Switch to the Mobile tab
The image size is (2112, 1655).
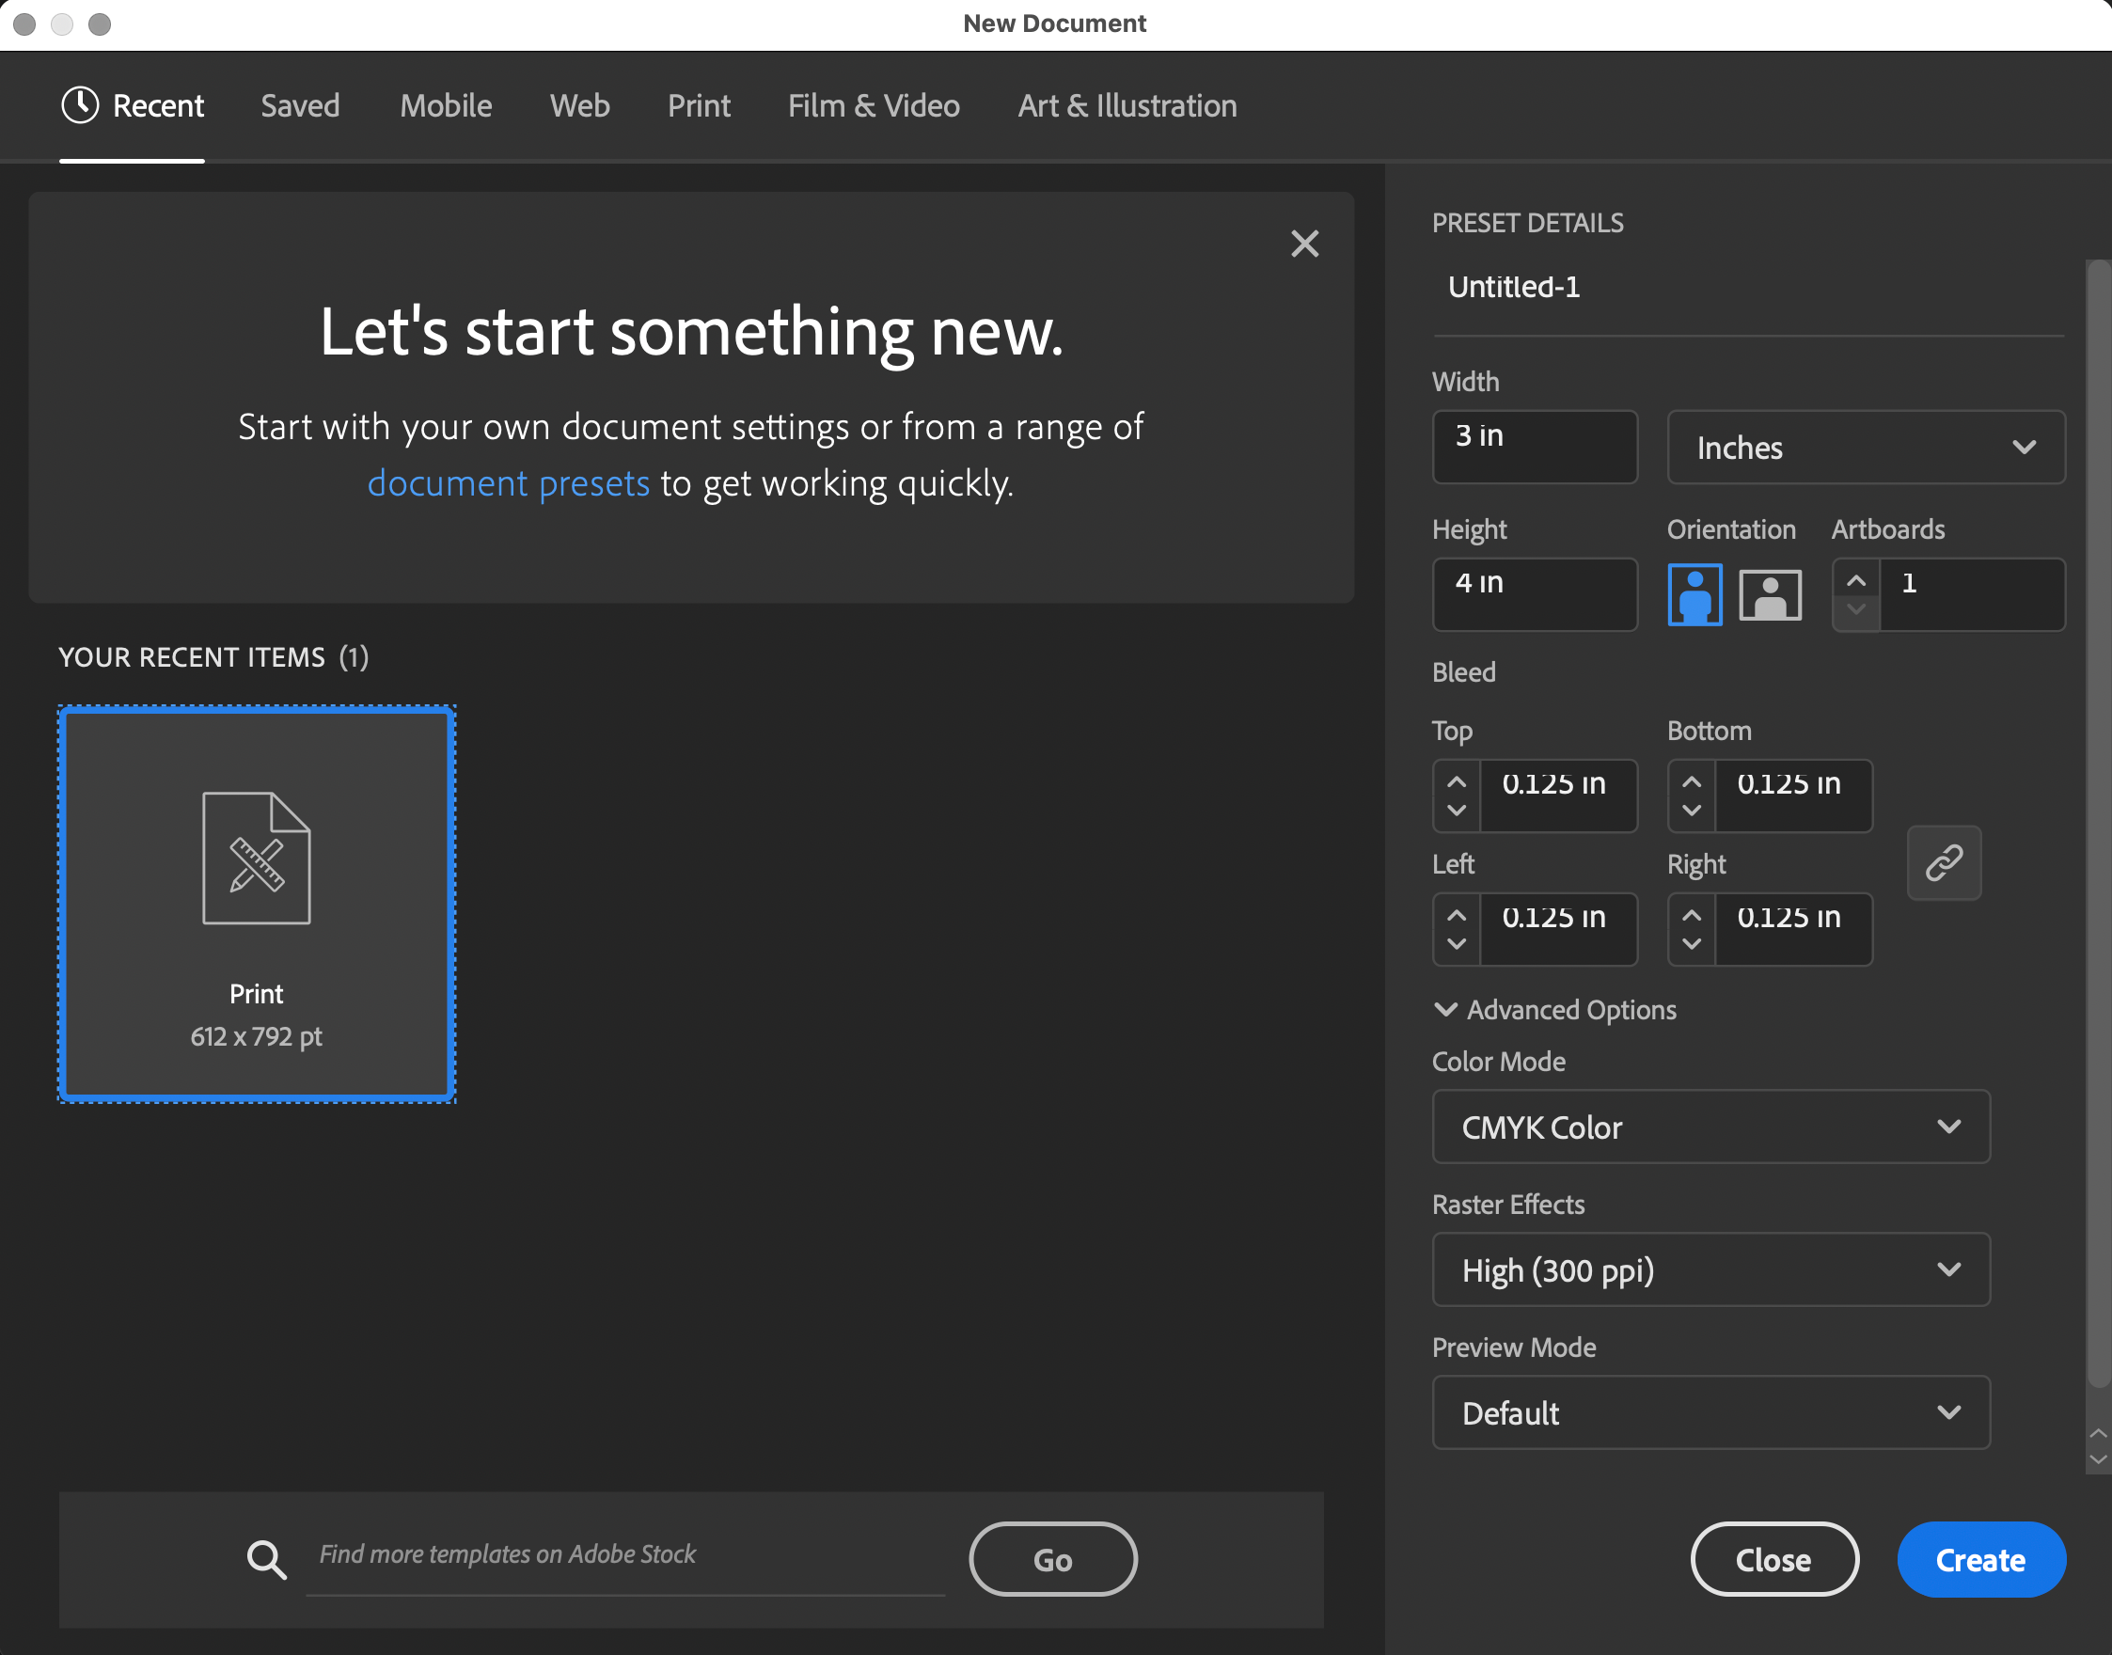coord(446,104)
